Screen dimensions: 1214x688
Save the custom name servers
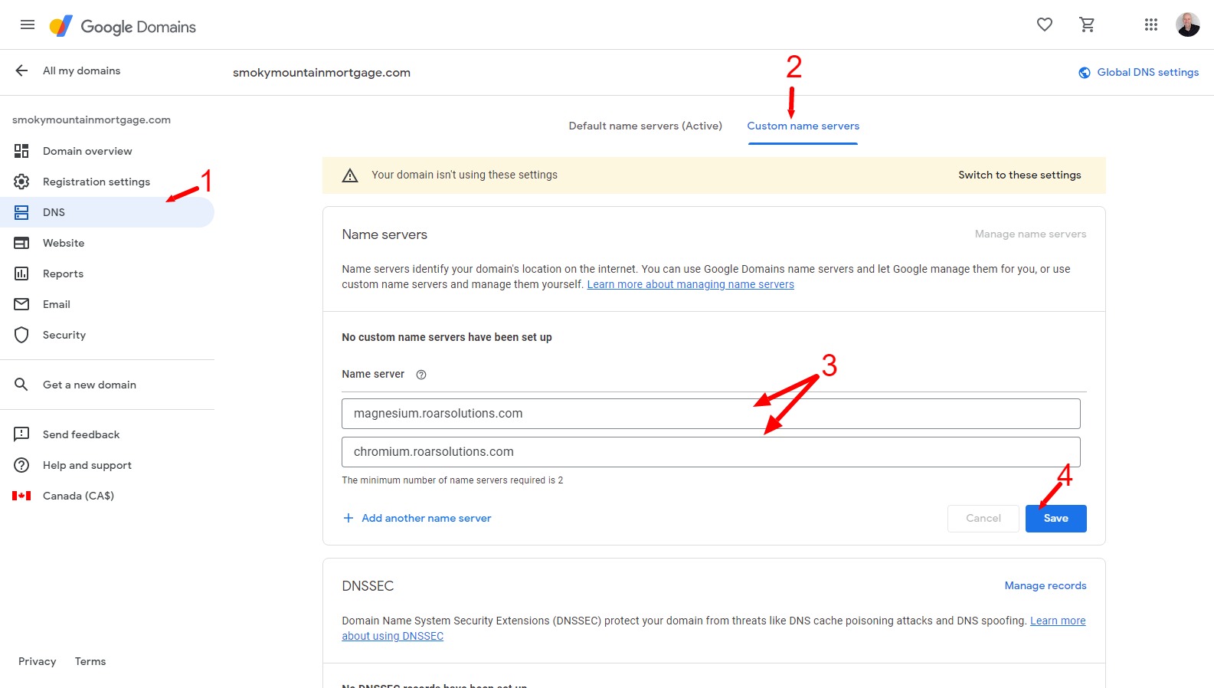click(1055, 519)
